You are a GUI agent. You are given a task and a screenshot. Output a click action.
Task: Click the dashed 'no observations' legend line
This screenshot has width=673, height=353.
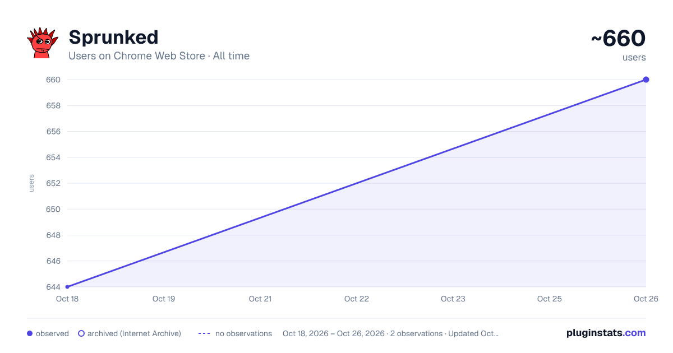pos(204,333)
